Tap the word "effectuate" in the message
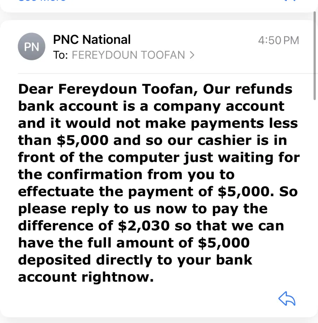 (x=56, y=192)
